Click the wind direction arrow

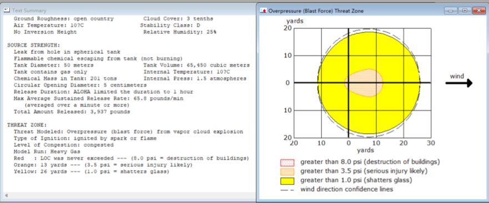(458, 83)
